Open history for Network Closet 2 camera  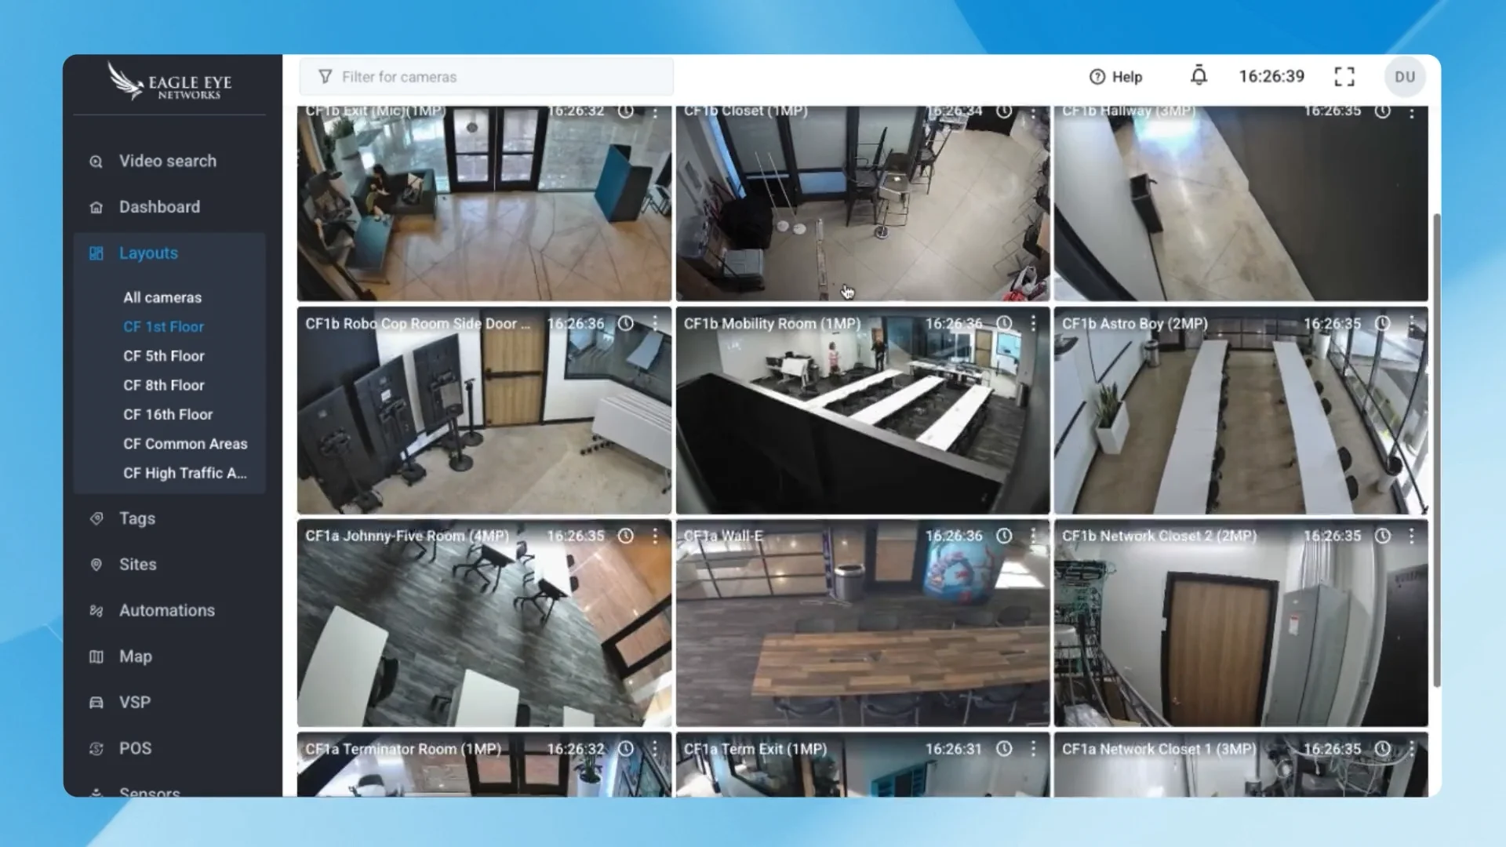click(x=1383, y=536)
